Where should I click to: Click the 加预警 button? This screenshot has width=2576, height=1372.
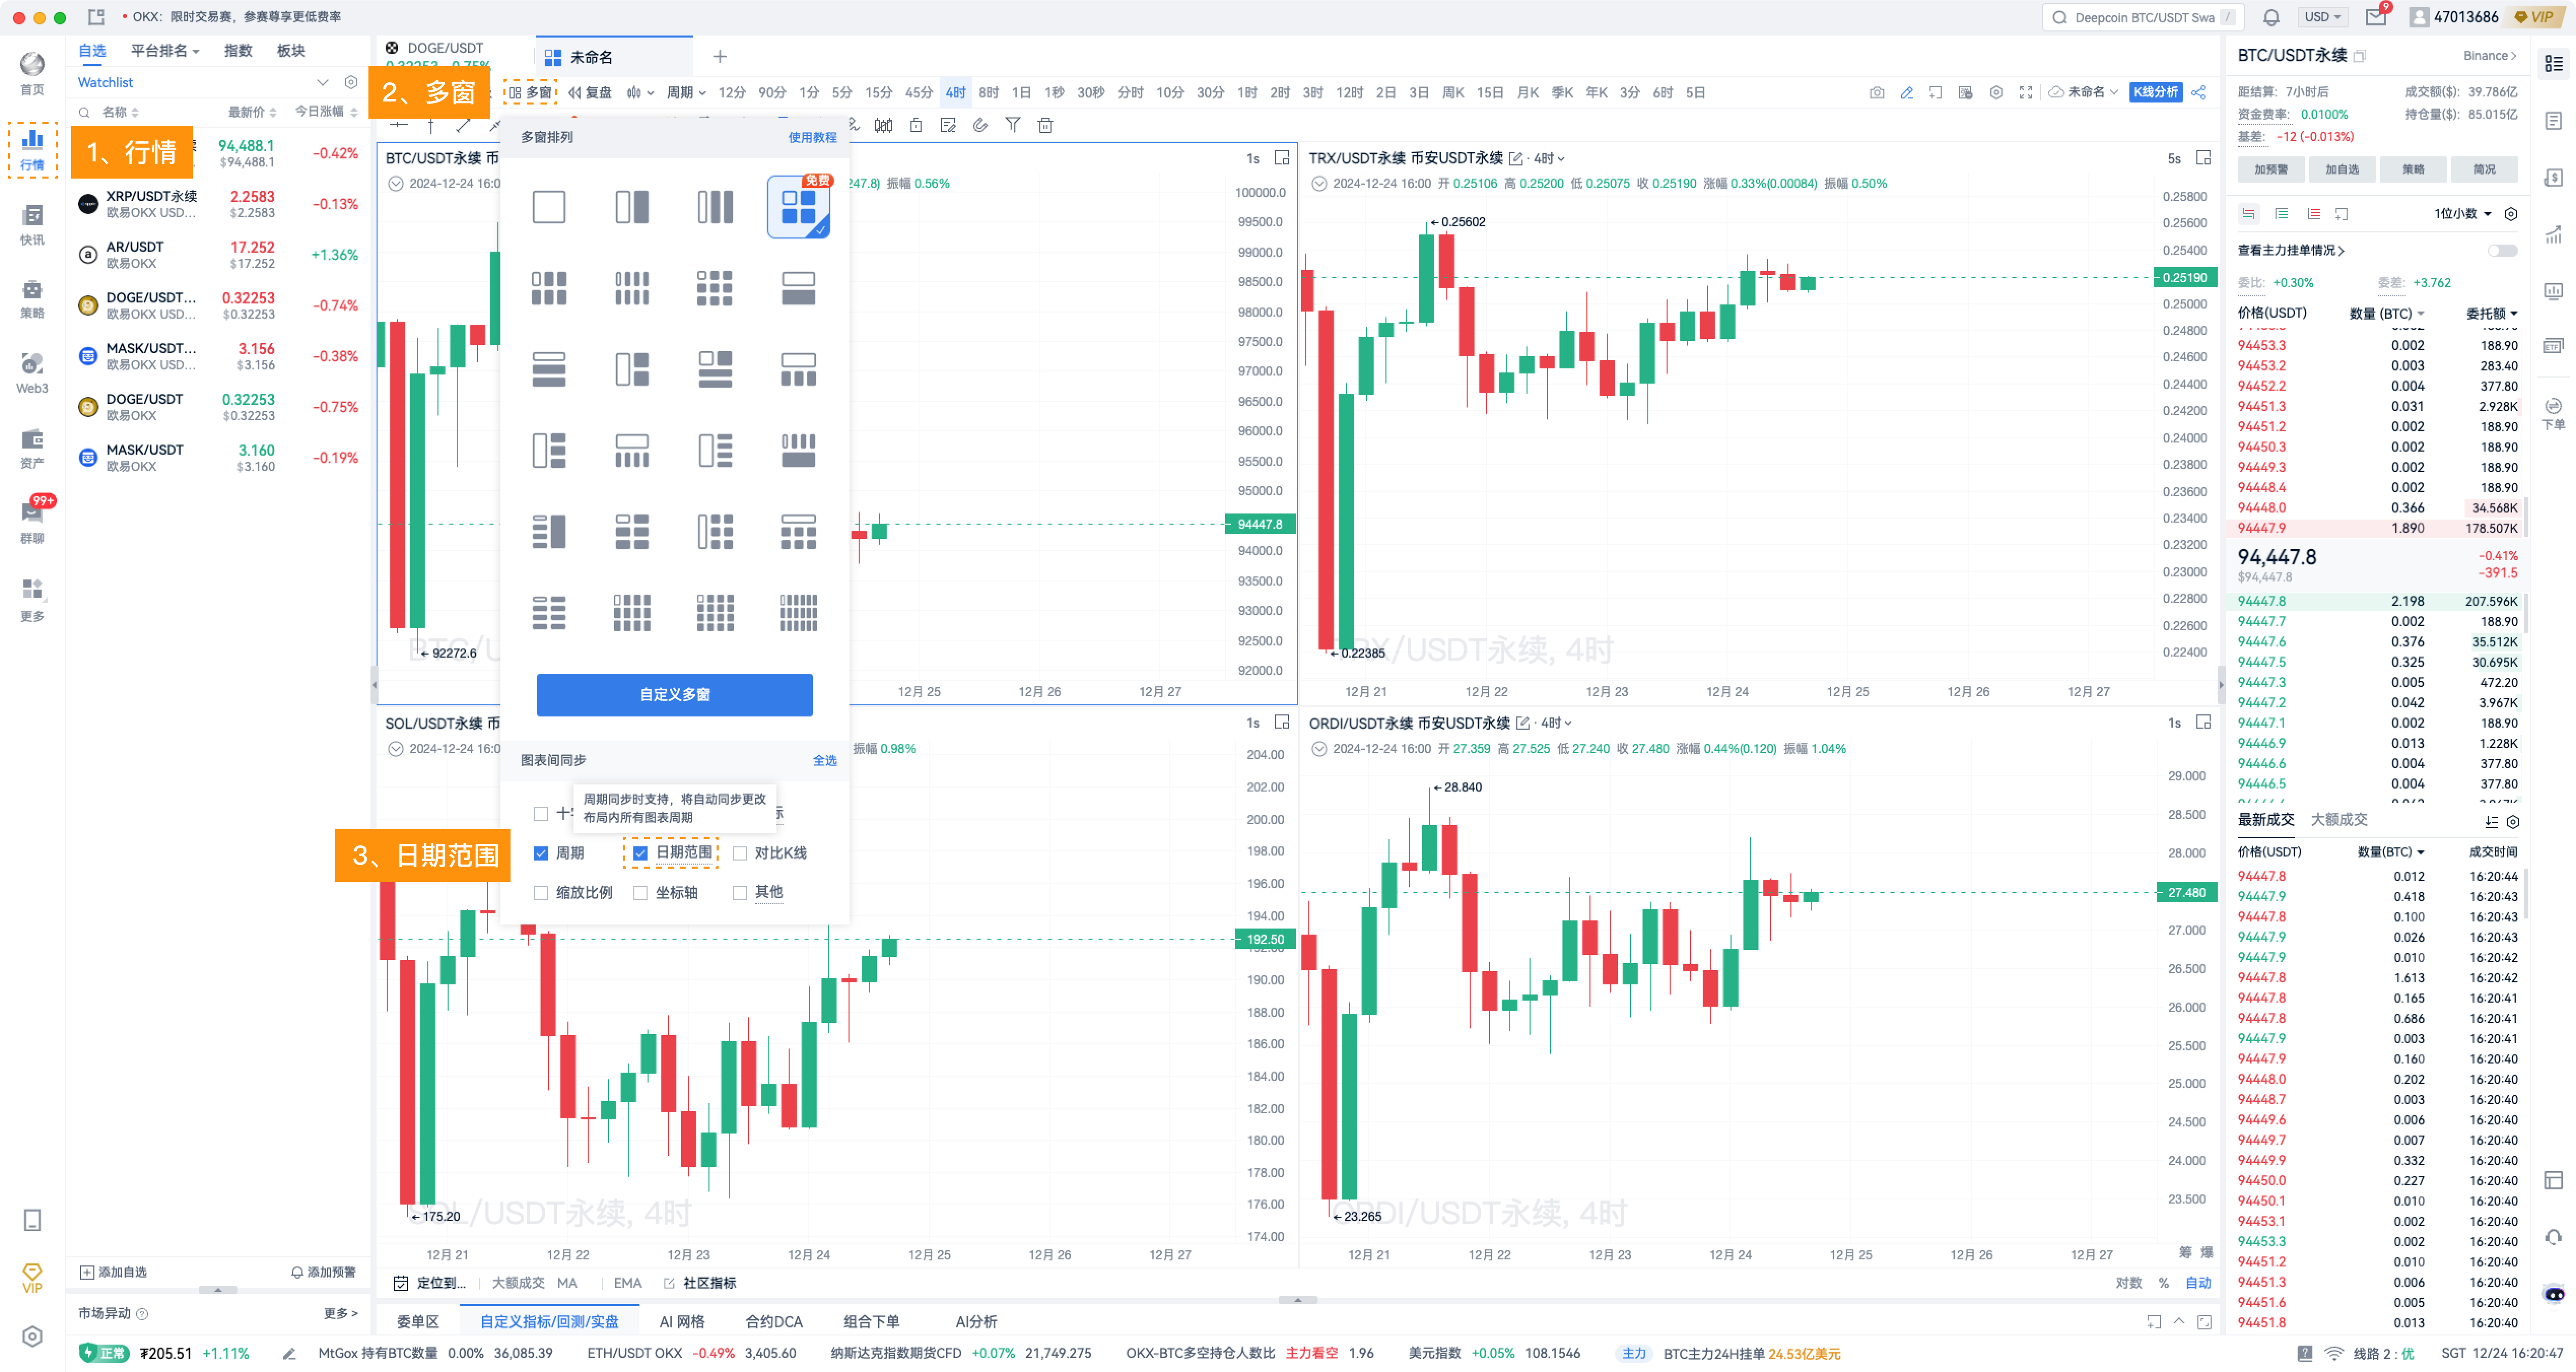point(2271,170)
